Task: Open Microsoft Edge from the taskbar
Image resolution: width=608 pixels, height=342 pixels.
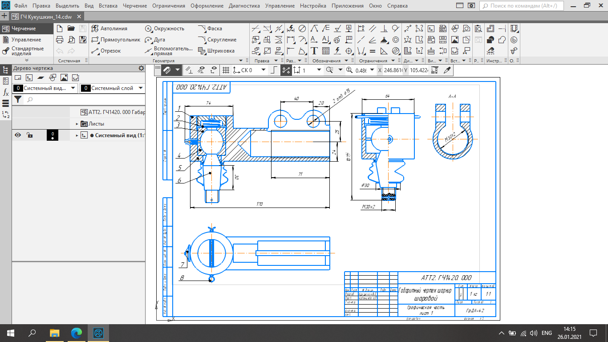Action: (x=77, y=333)
